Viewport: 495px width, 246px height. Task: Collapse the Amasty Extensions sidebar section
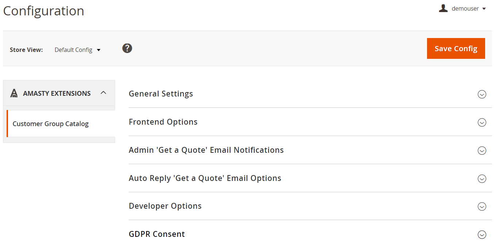pos(103,93)
